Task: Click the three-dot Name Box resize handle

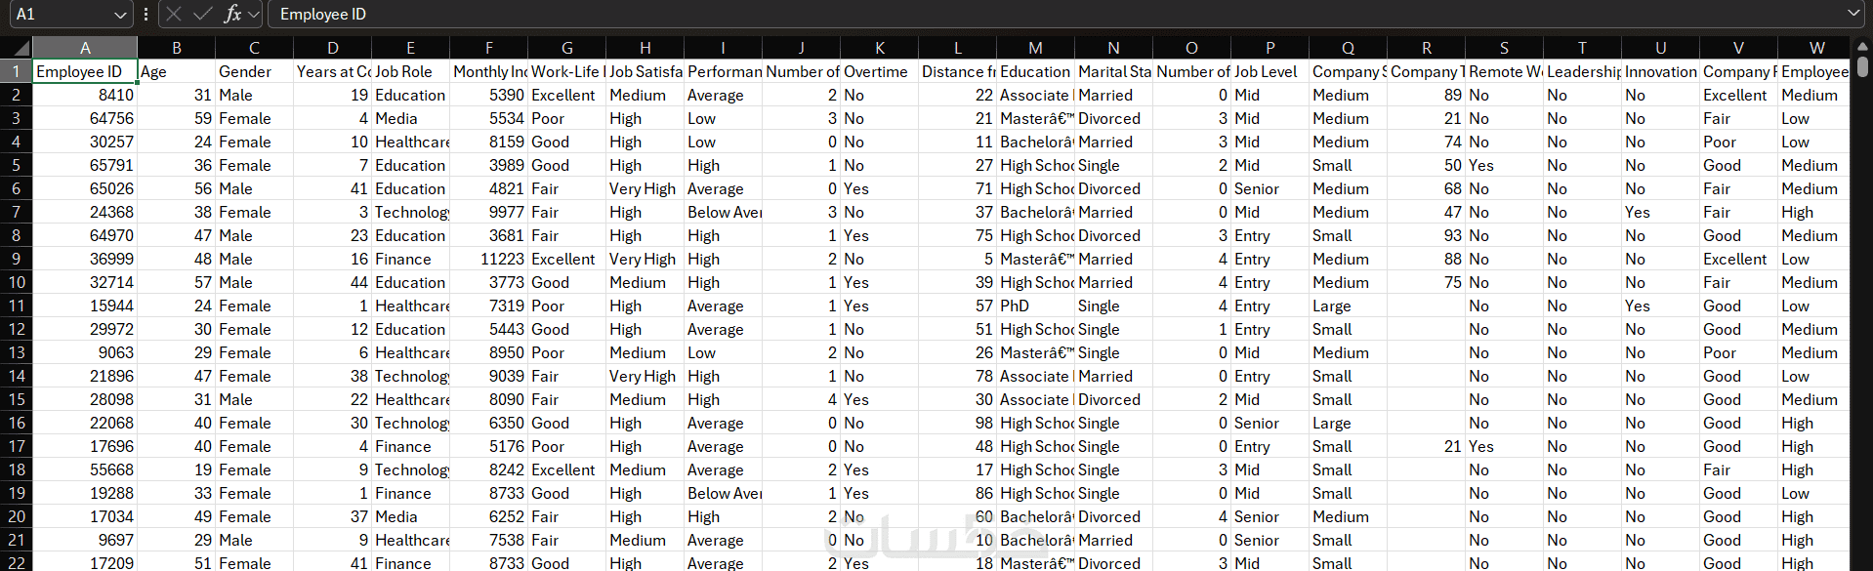Action: tap(146, 14)
